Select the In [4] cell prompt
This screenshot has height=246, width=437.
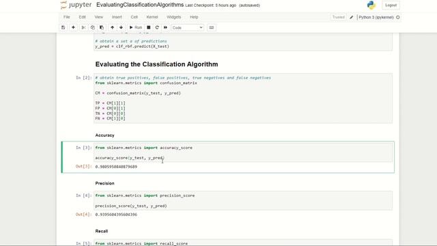[x=83, y=195]
